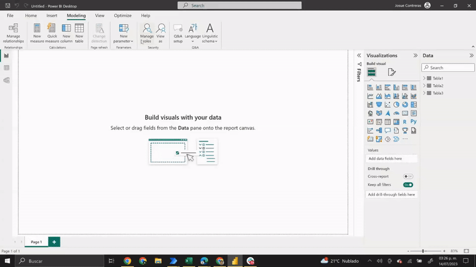Expand the Tabla1 table
This screenshot has height=267, width=476.
pos(424,78)
